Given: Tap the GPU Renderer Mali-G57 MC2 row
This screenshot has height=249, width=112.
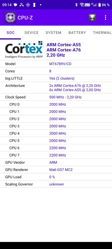Looking at the screenshot, I should 56,170.
